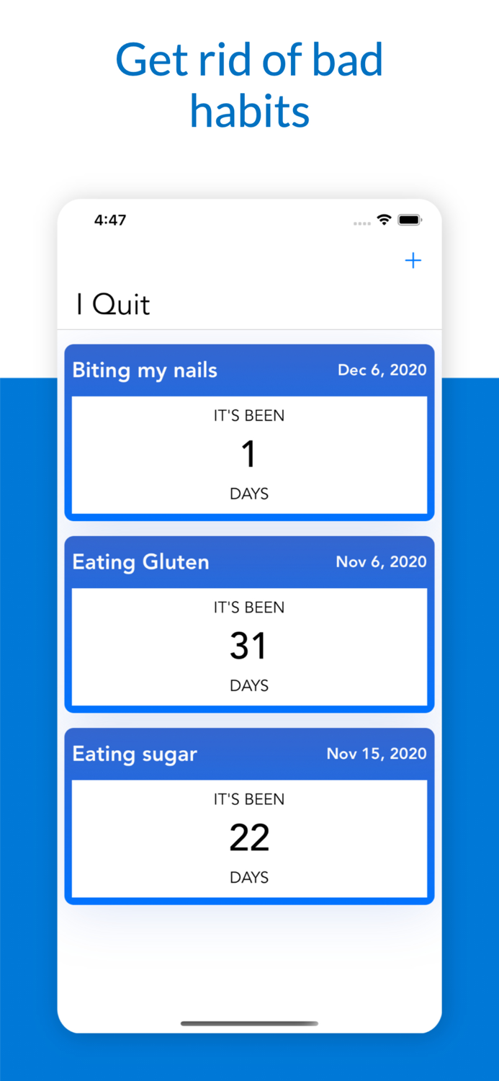499x1081 pixels.
Task: Tap the cellular signal dots icon
Action: (361, 223)
